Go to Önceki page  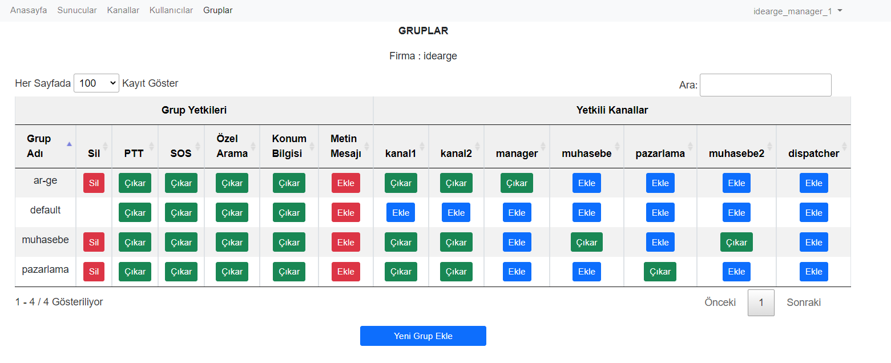click(720, 302)
